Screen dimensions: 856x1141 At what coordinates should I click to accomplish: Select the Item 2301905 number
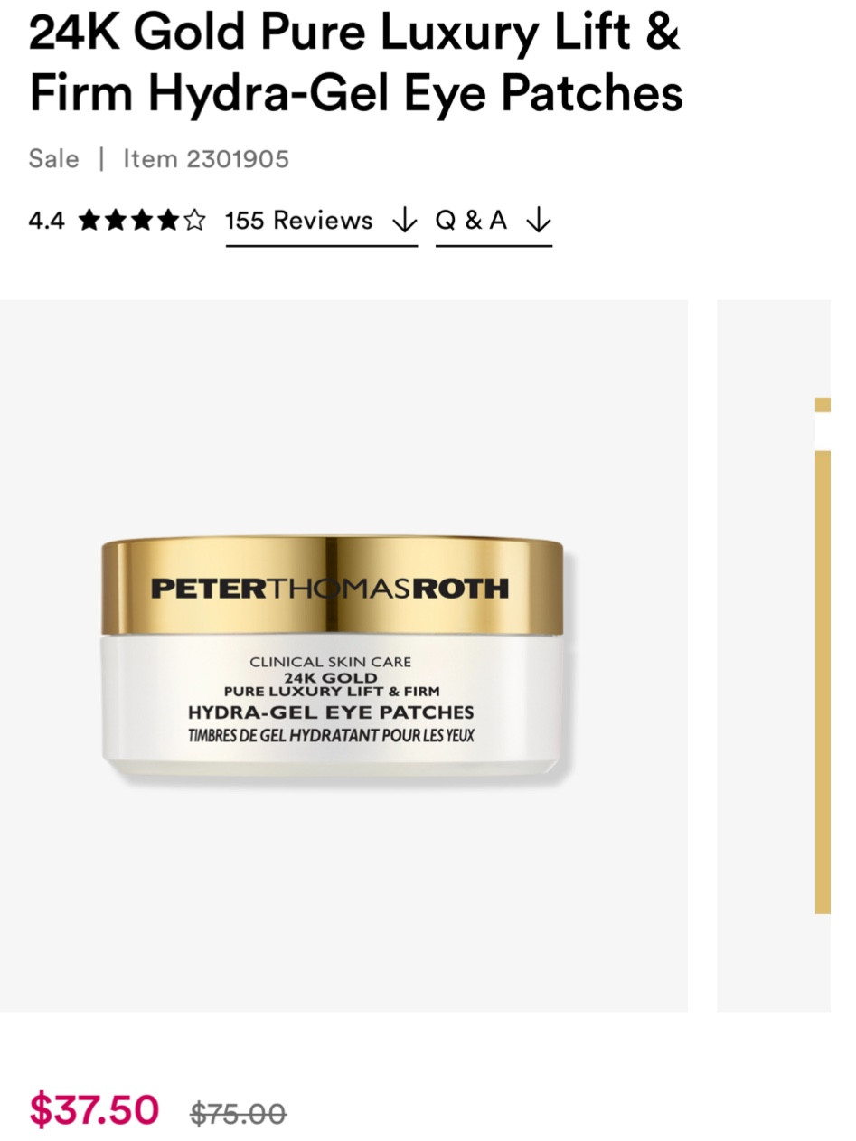[206, 159]
